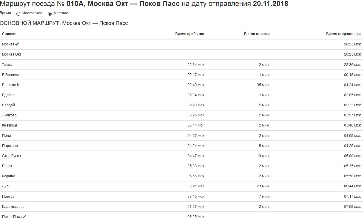Select the Местное time radio button
The image size is (364, 223).
(50, 14)
